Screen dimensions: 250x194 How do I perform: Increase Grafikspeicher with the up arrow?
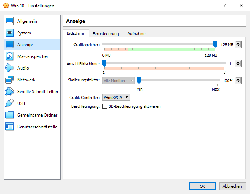tap(238, 43)
